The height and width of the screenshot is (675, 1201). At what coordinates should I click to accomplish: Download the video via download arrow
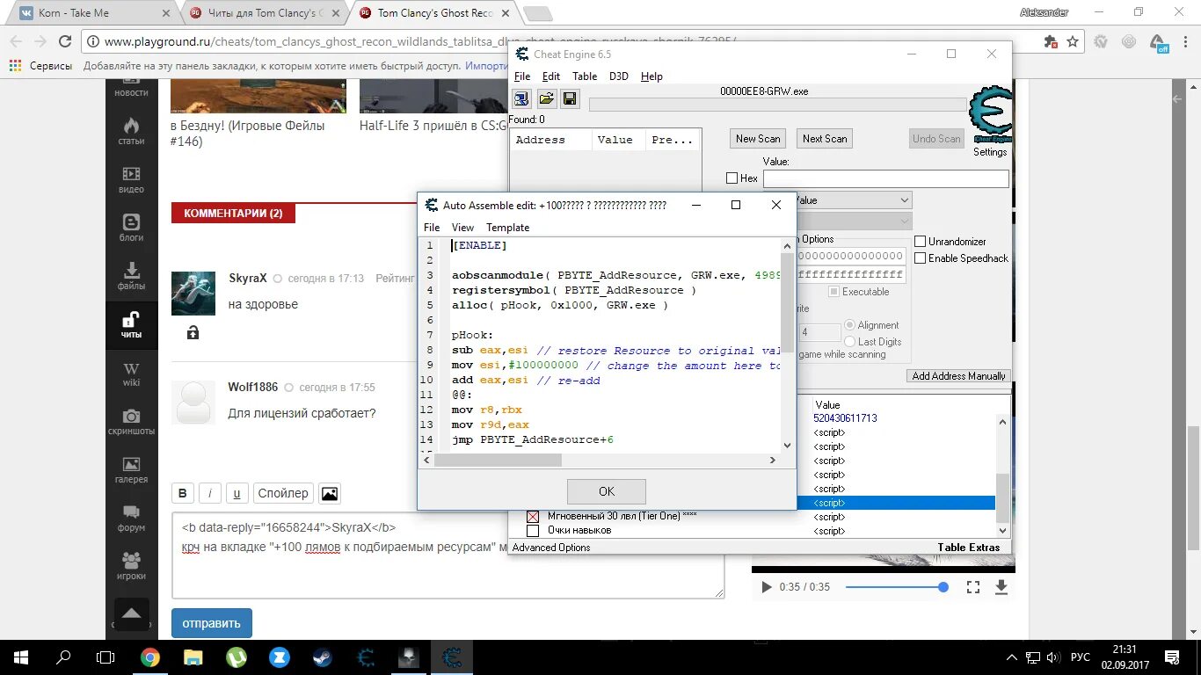point(1001,587)
